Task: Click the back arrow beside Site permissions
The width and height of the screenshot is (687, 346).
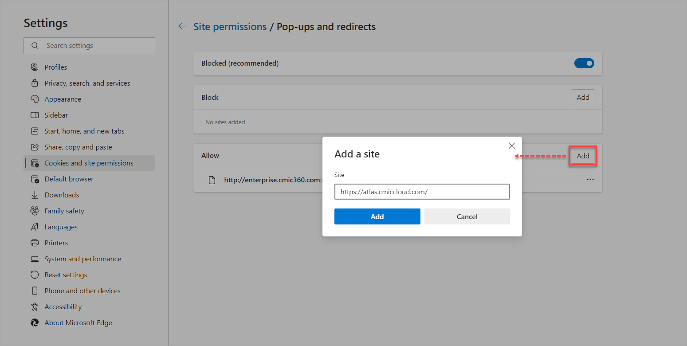Action: tap(182, 27)
